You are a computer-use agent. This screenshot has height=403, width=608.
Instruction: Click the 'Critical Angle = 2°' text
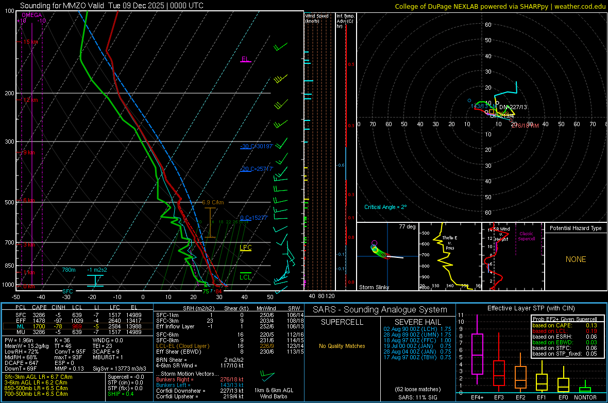click(x=385, y=207)
